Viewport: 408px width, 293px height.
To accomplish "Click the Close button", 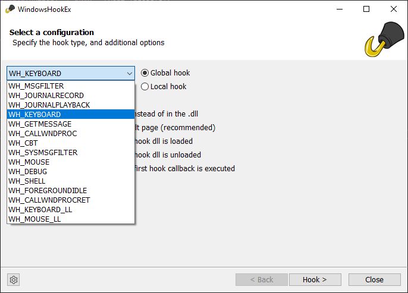I will 375,280.
